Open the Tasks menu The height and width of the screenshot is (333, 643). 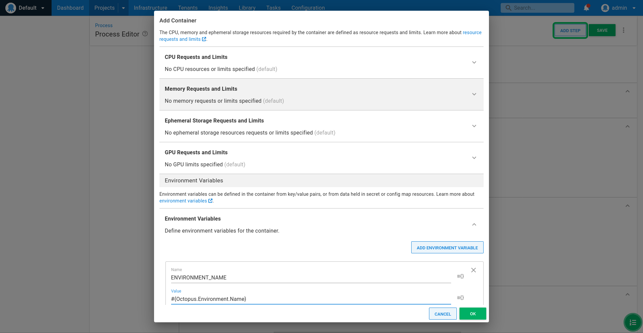point(273,8)
